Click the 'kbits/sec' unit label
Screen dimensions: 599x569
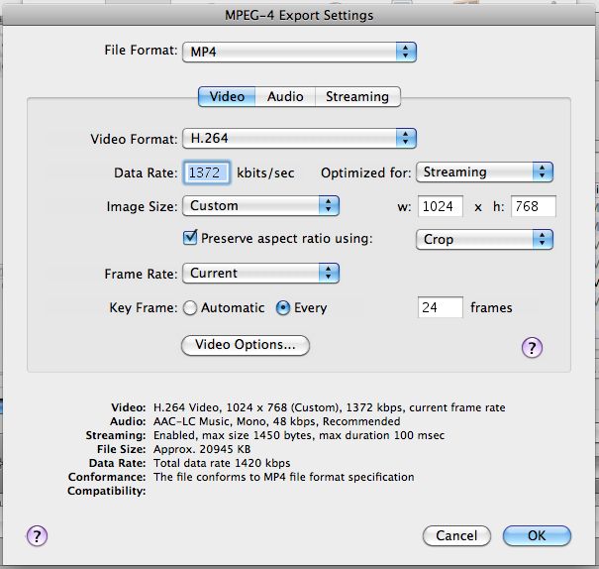[265, 172]
